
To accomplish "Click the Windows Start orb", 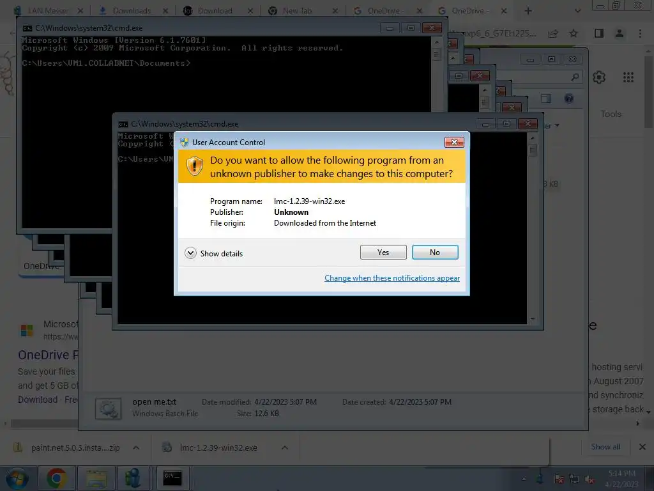I will [x=17, y=478].
